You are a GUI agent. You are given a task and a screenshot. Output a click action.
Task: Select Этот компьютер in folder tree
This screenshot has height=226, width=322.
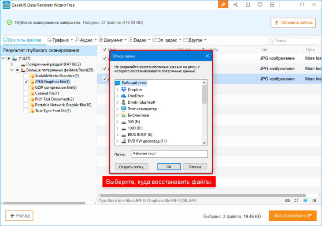(142, 109)
